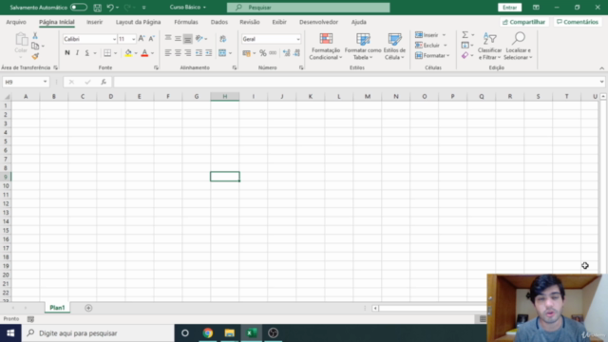Click the Cut scissors icon

coord(35,36)
